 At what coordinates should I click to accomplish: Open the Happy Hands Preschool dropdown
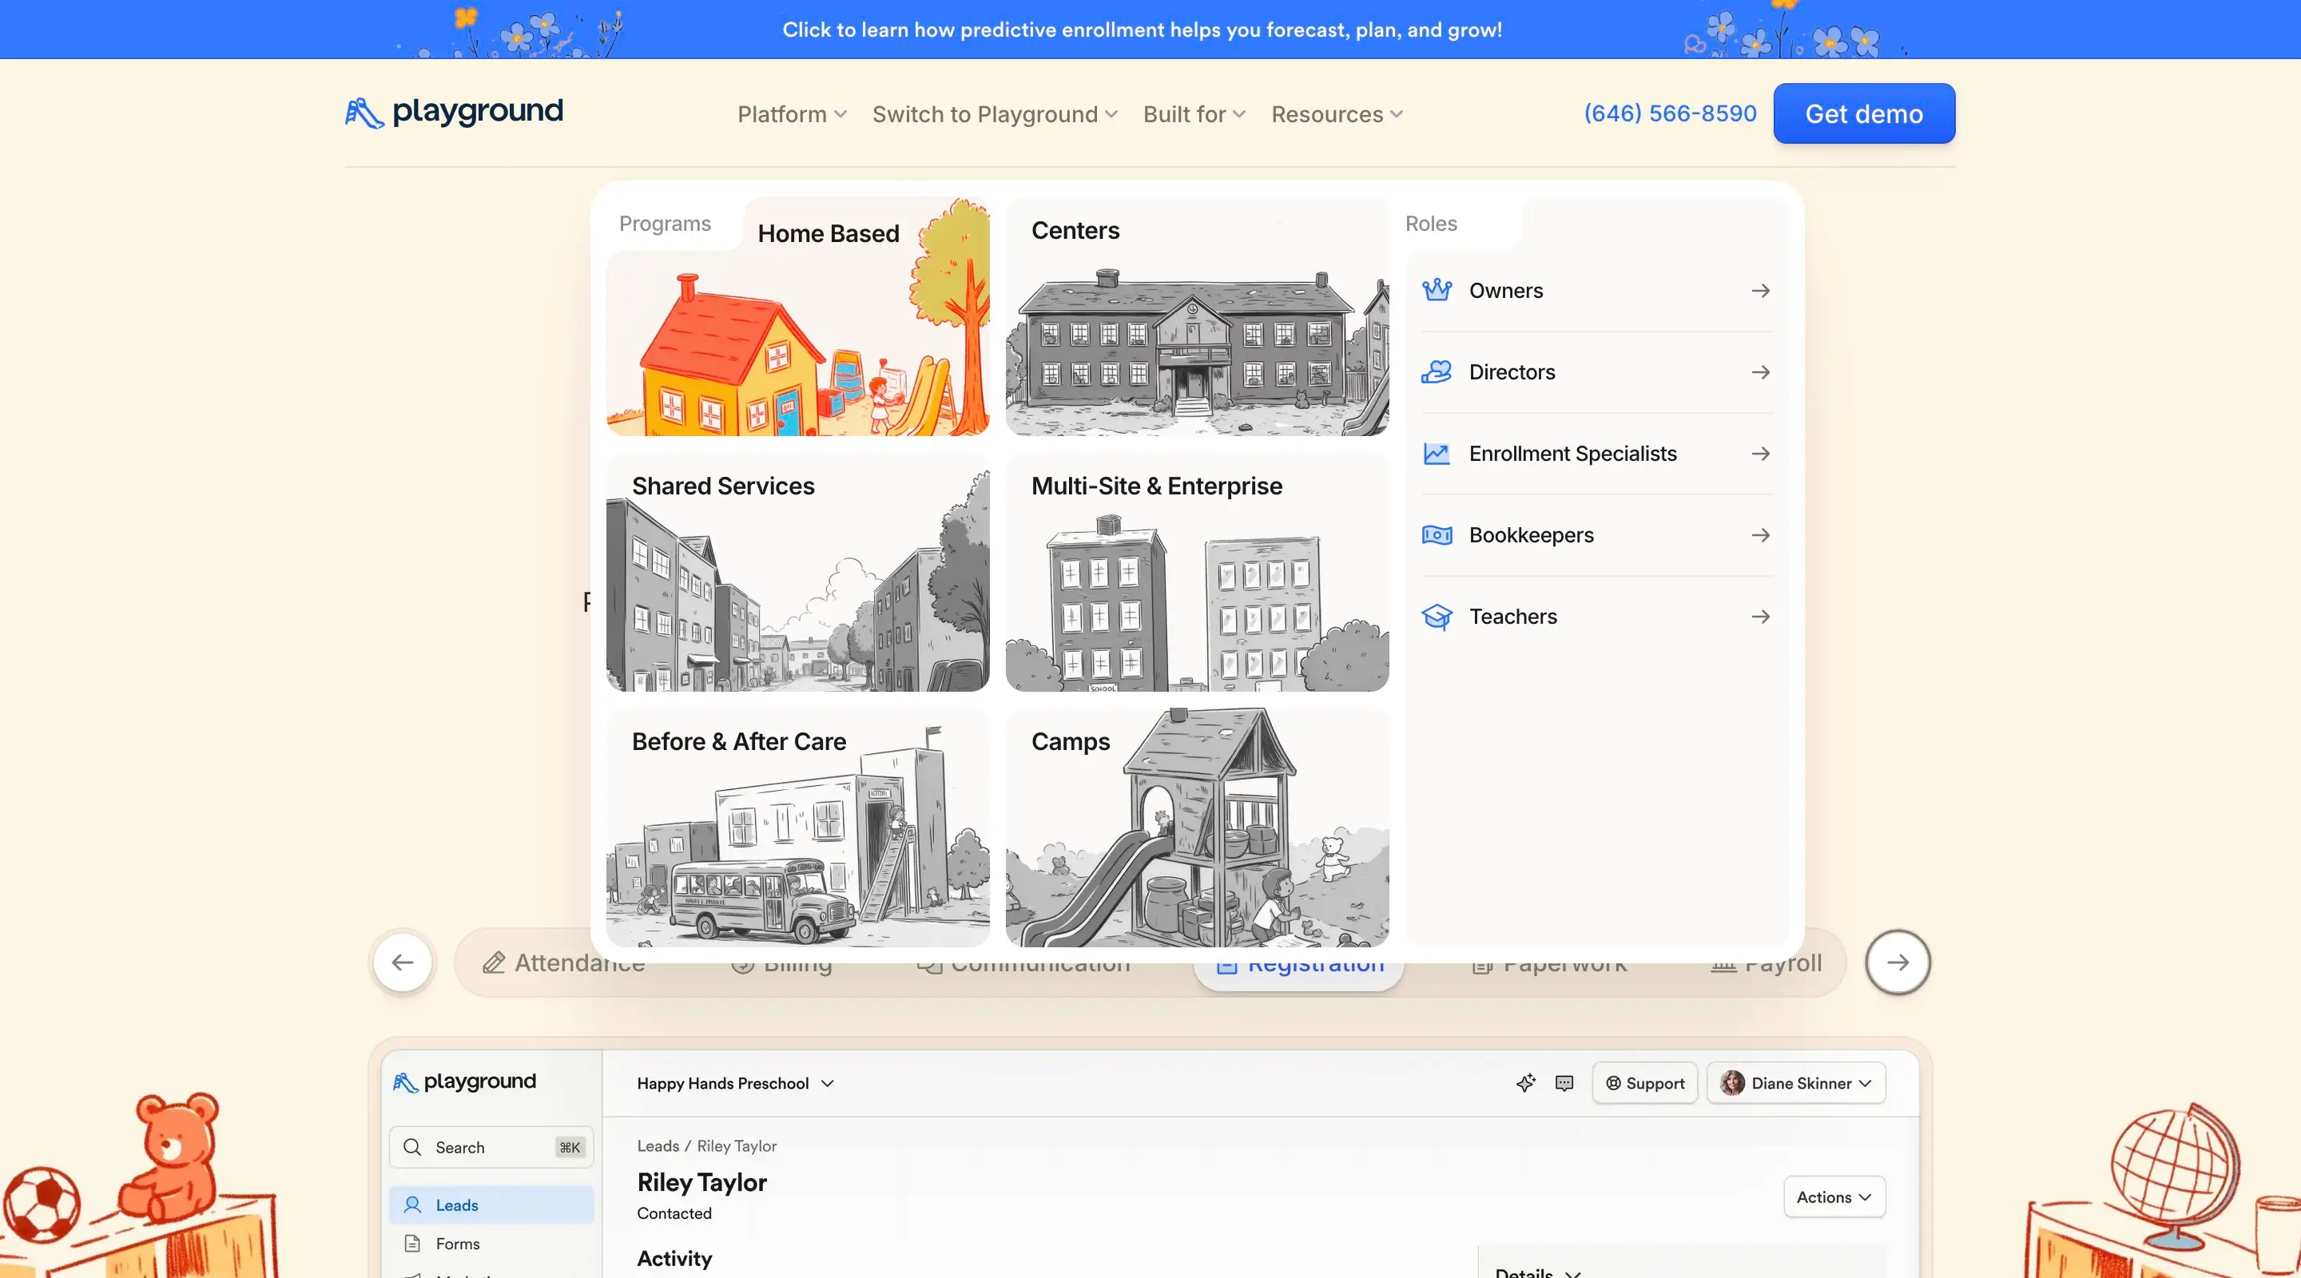pos(735,1082)
